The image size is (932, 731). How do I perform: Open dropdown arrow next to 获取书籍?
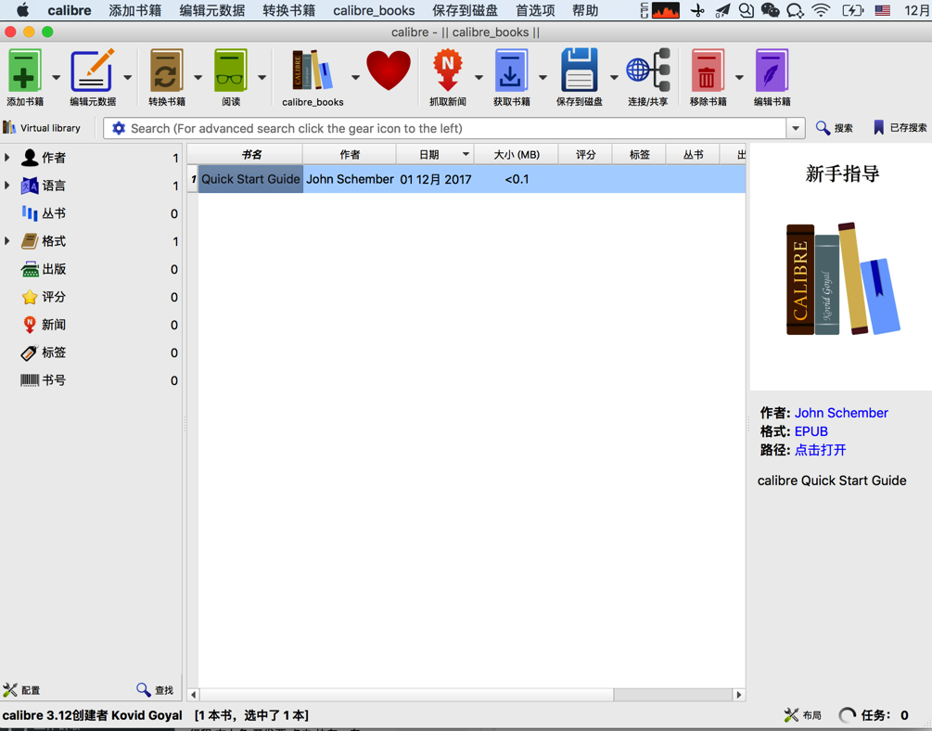543,77
